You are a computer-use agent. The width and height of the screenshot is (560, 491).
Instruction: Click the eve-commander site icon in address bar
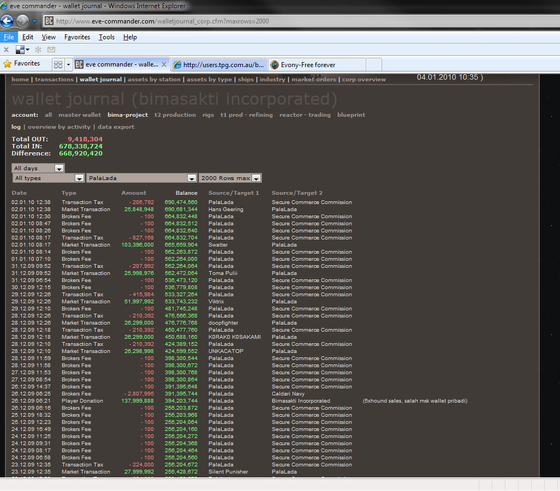(x=49, y=21)
